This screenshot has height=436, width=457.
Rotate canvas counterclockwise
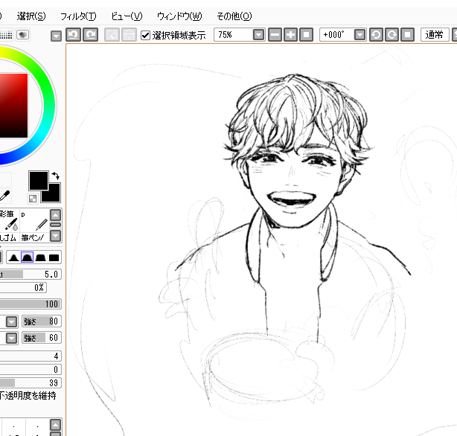[377, 35]
